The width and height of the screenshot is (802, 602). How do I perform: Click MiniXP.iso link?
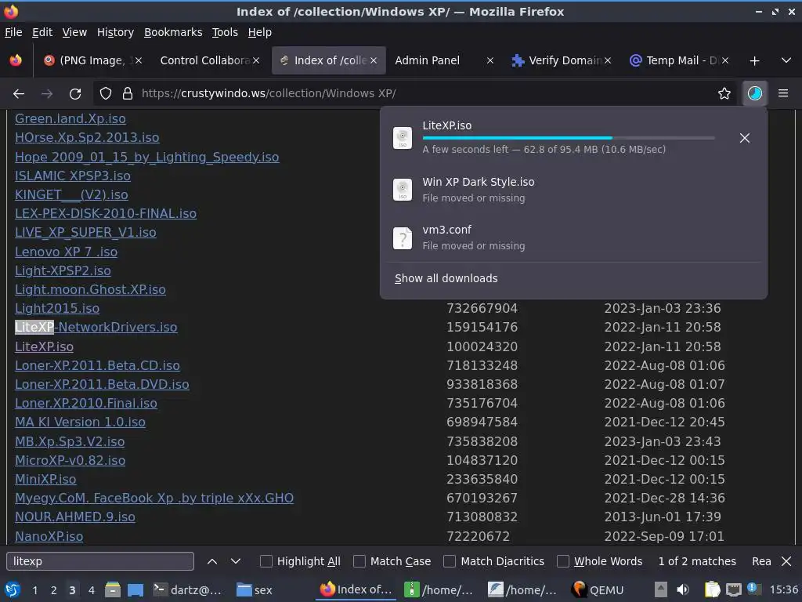[x=45, y=479]
